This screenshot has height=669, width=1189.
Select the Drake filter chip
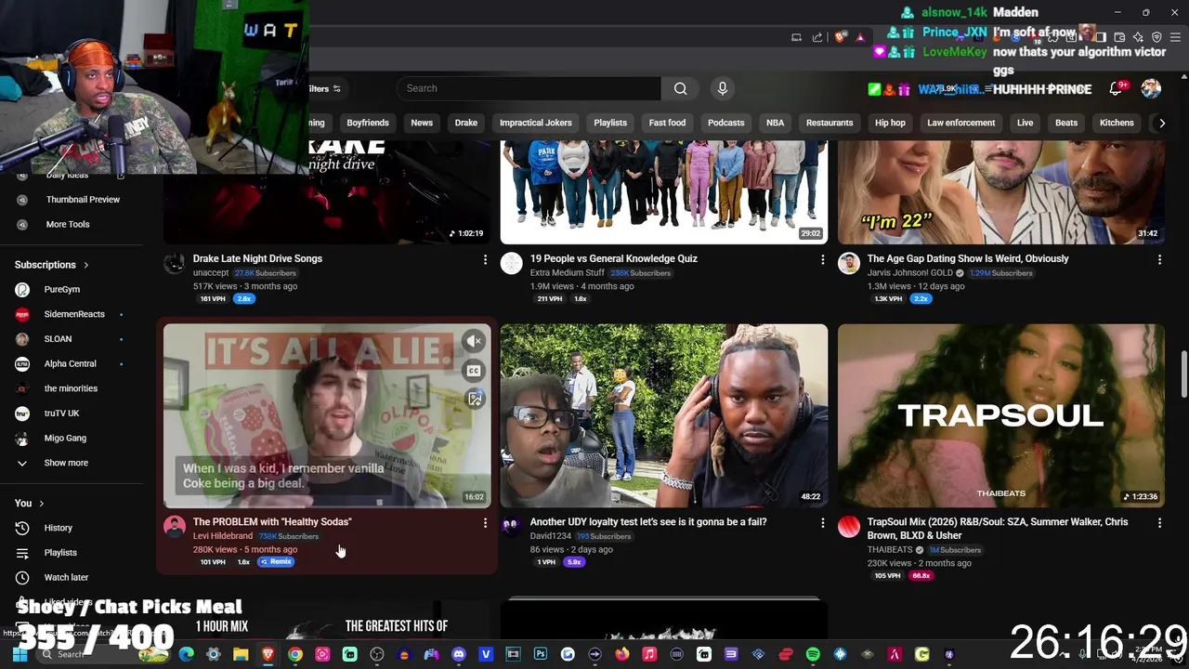coord(466,123)
